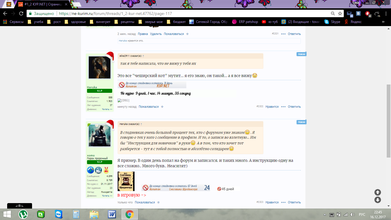Open Calculator from the taskbar
This screenshot has width=391, height=220.
click(76, 214)
